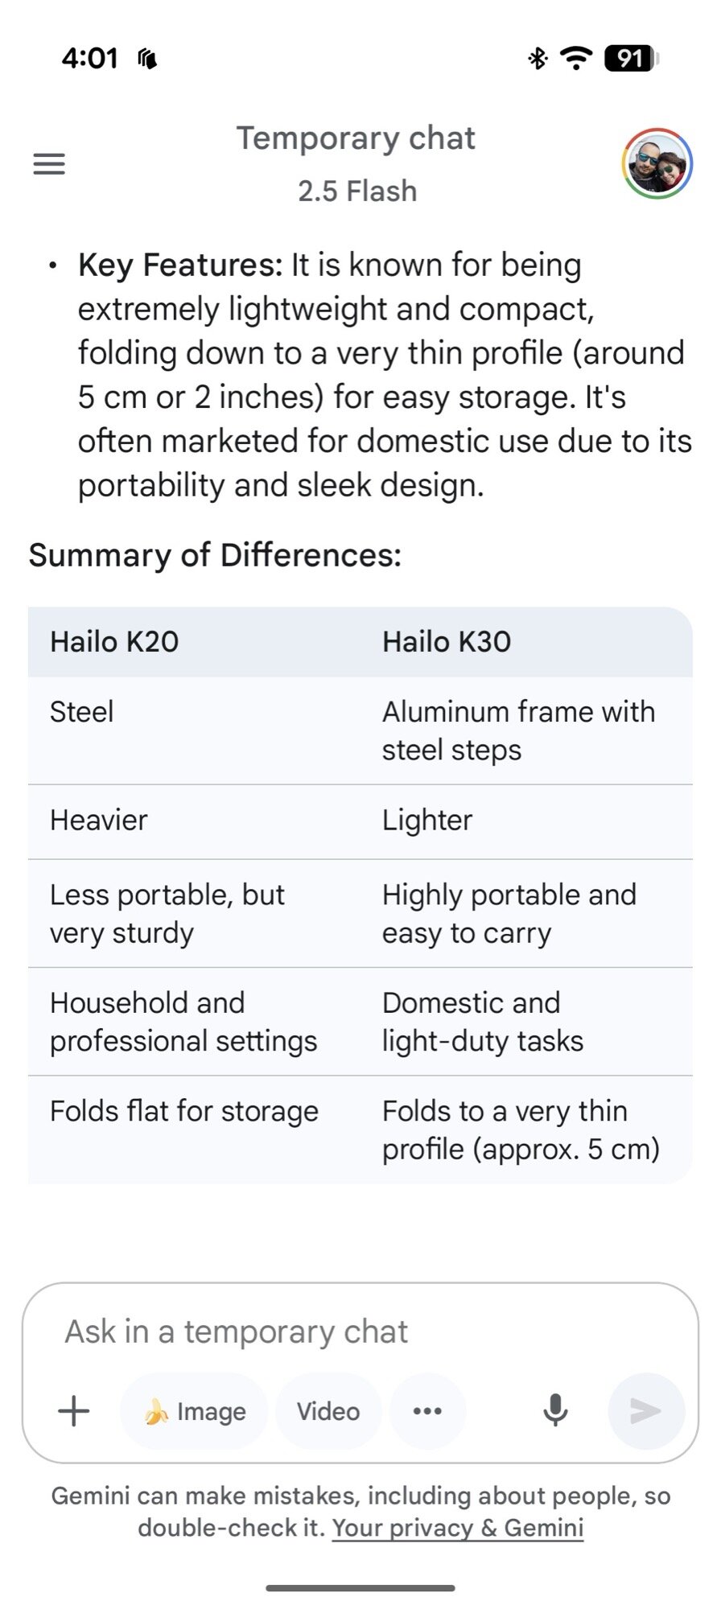Toggle Temporary chat mode off
This screenshot has height=1609, width=721.
coord(356,138)
